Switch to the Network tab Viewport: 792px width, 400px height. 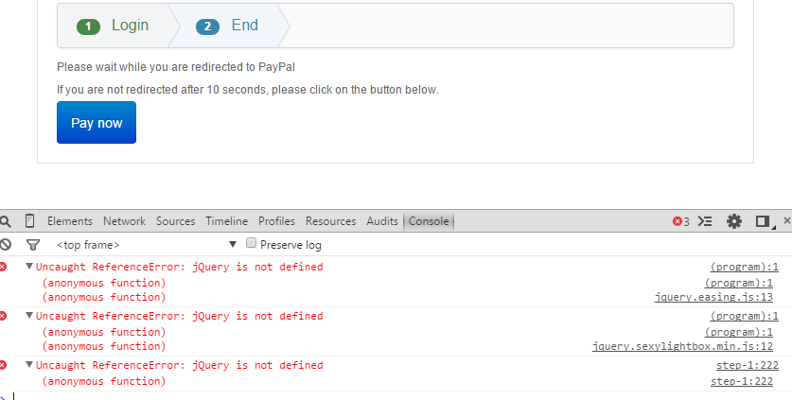point(124,221)
